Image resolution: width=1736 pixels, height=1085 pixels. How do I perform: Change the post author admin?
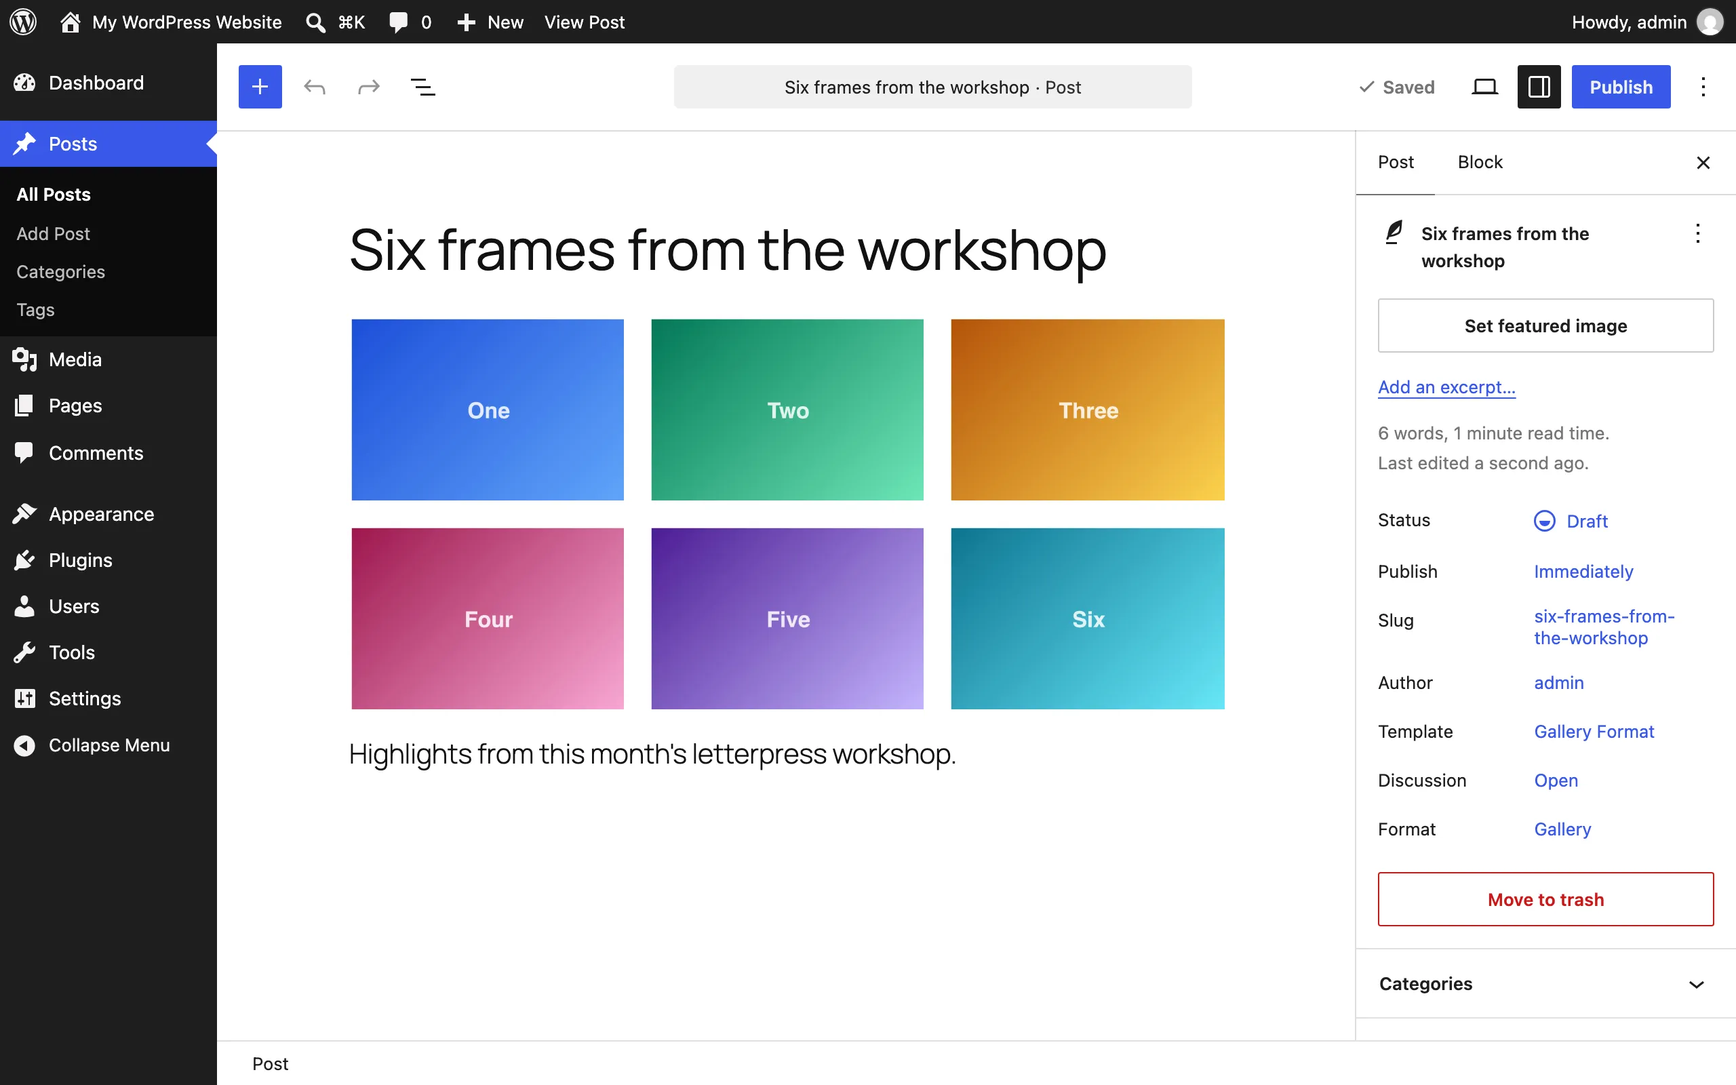[x=1559, y=682]
